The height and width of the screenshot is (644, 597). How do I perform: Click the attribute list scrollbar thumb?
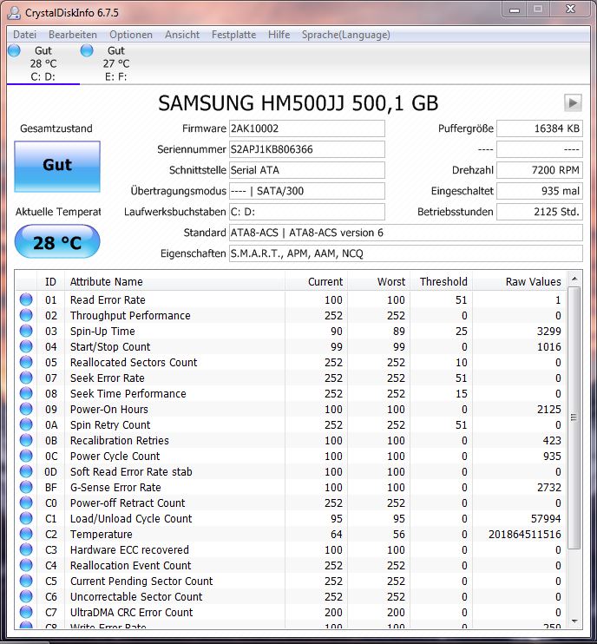574,417
